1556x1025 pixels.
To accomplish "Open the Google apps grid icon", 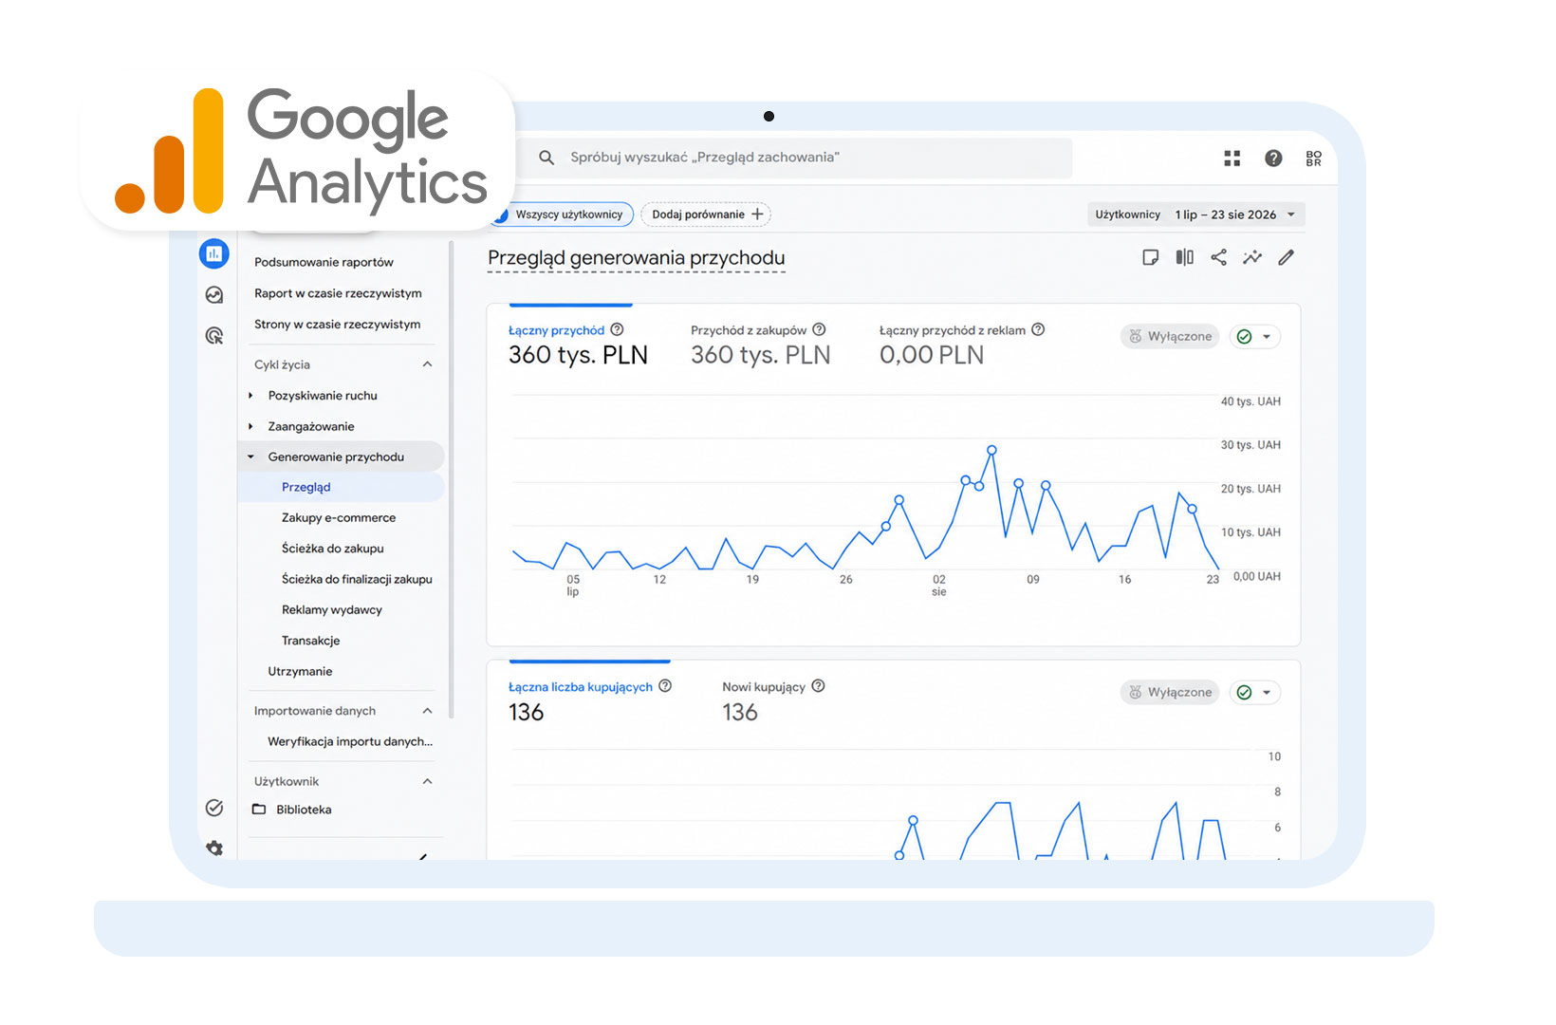I will point(1232,158).
